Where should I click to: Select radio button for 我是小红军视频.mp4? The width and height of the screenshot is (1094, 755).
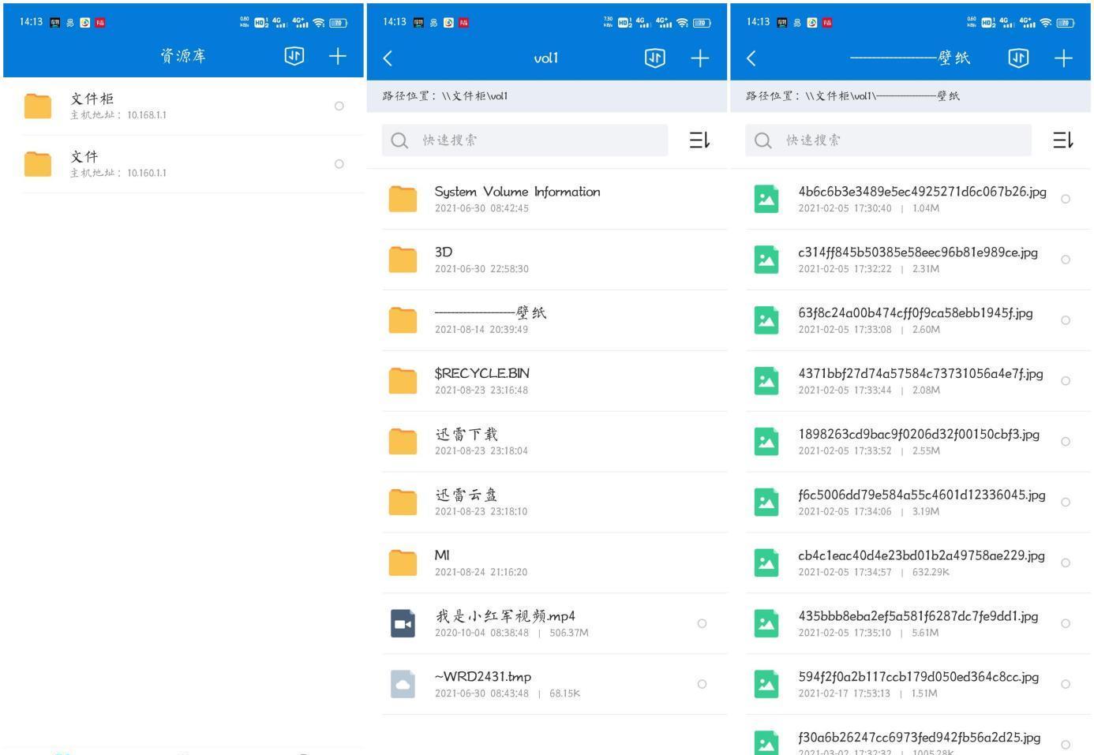click(702, 623)
